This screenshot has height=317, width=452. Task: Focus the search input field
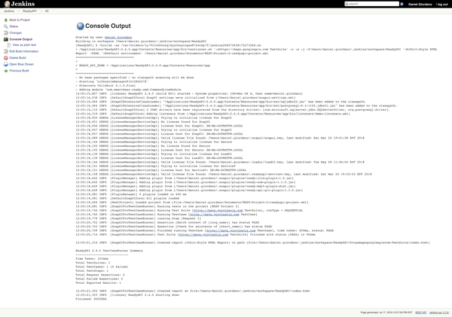pos(371,4)
